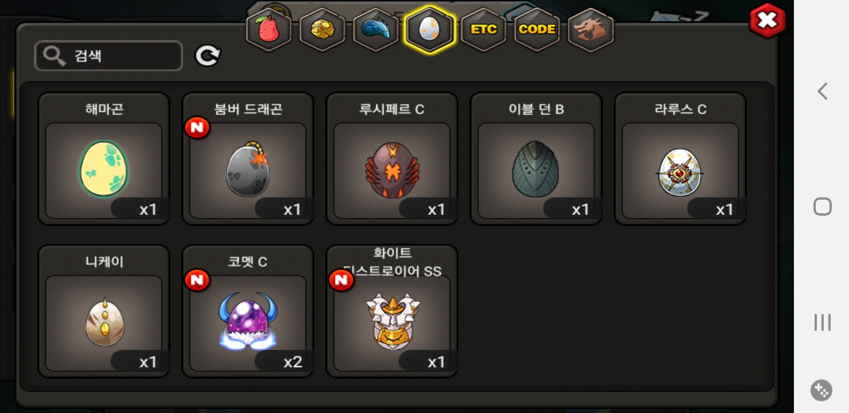This screenshot has width=849, height=413.
Task: Click the refresh arrow icon
Action: (208, 56)
